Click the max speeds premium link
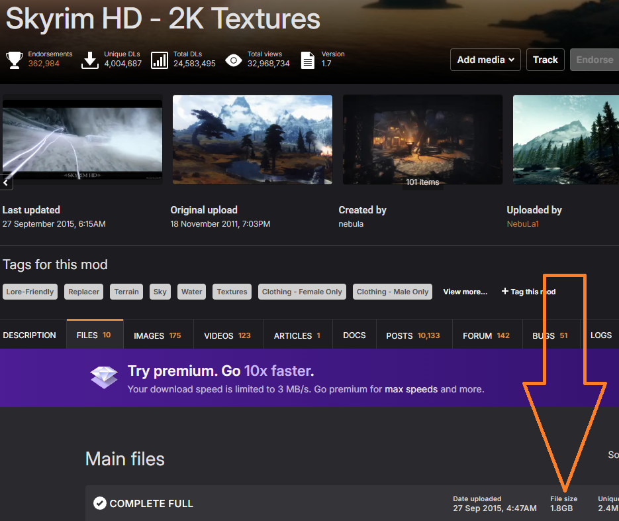The height and width of the screenshot is (521, 619). coord(411,389)
